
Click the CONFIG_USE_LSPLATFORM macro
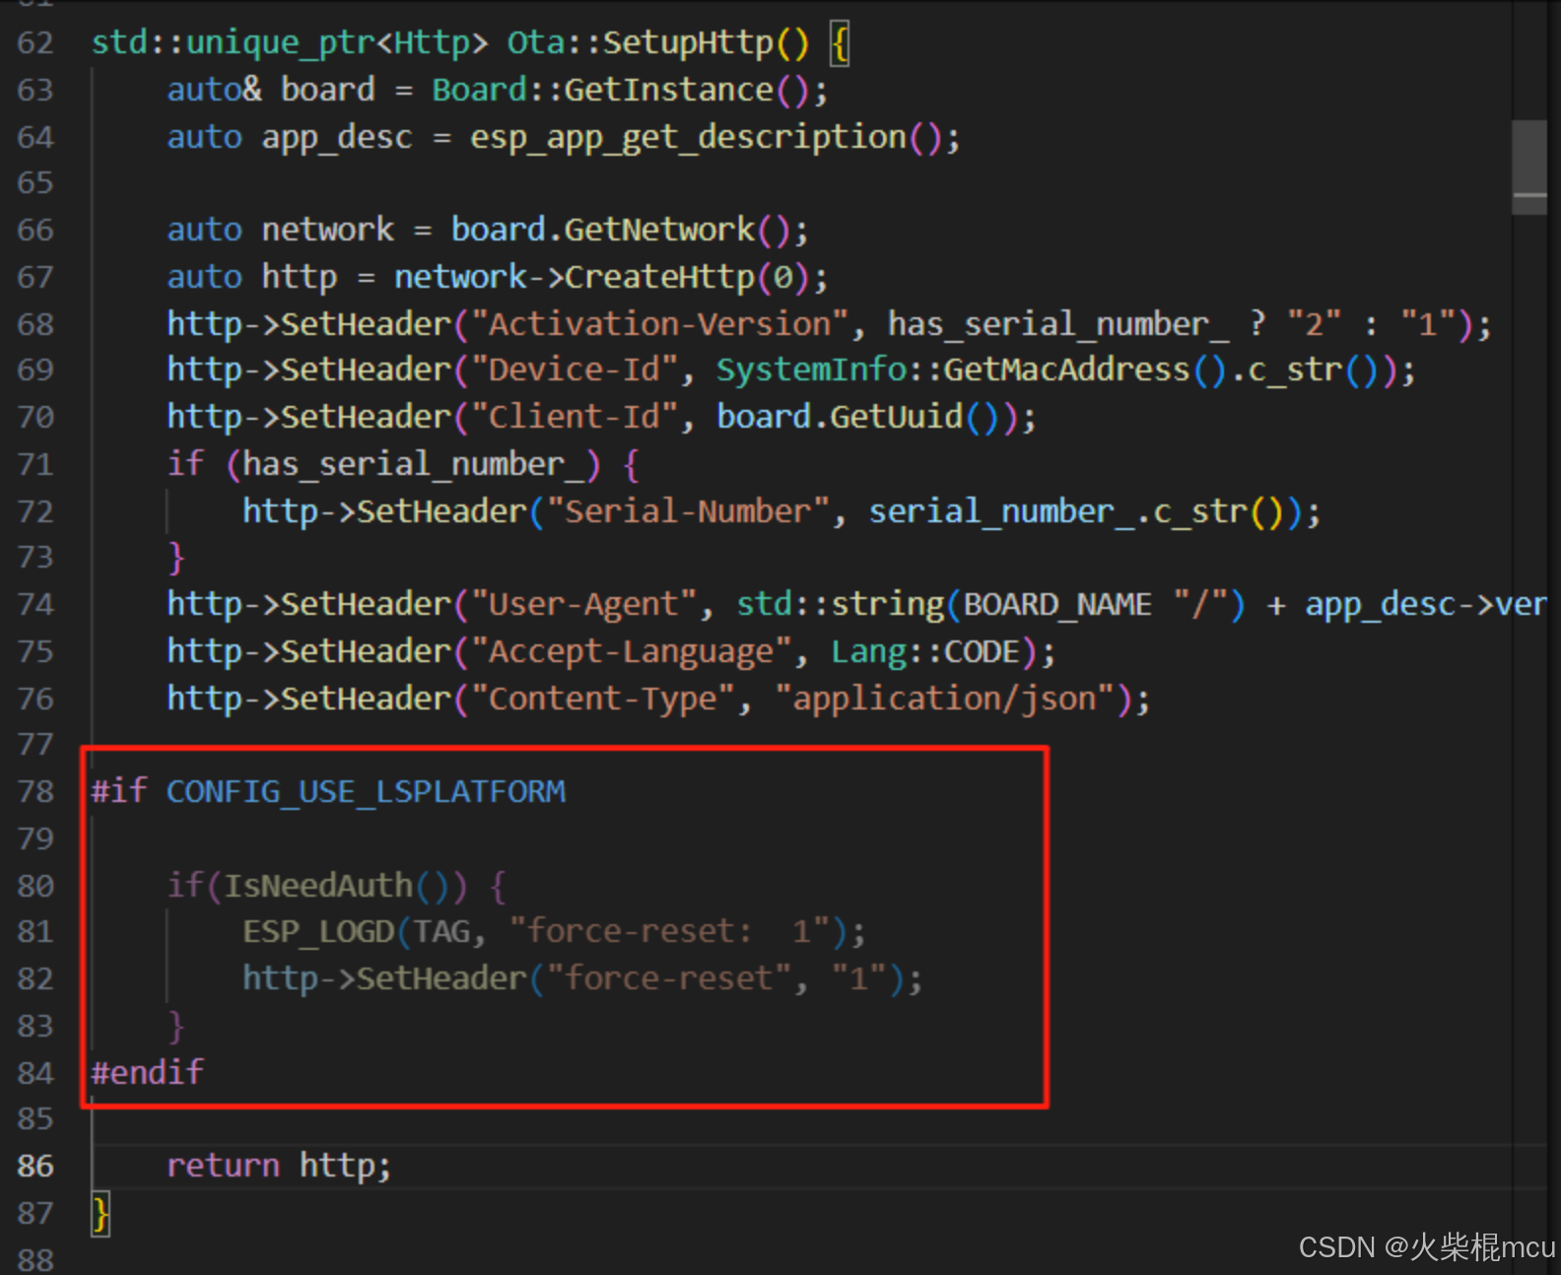point(366,792)
